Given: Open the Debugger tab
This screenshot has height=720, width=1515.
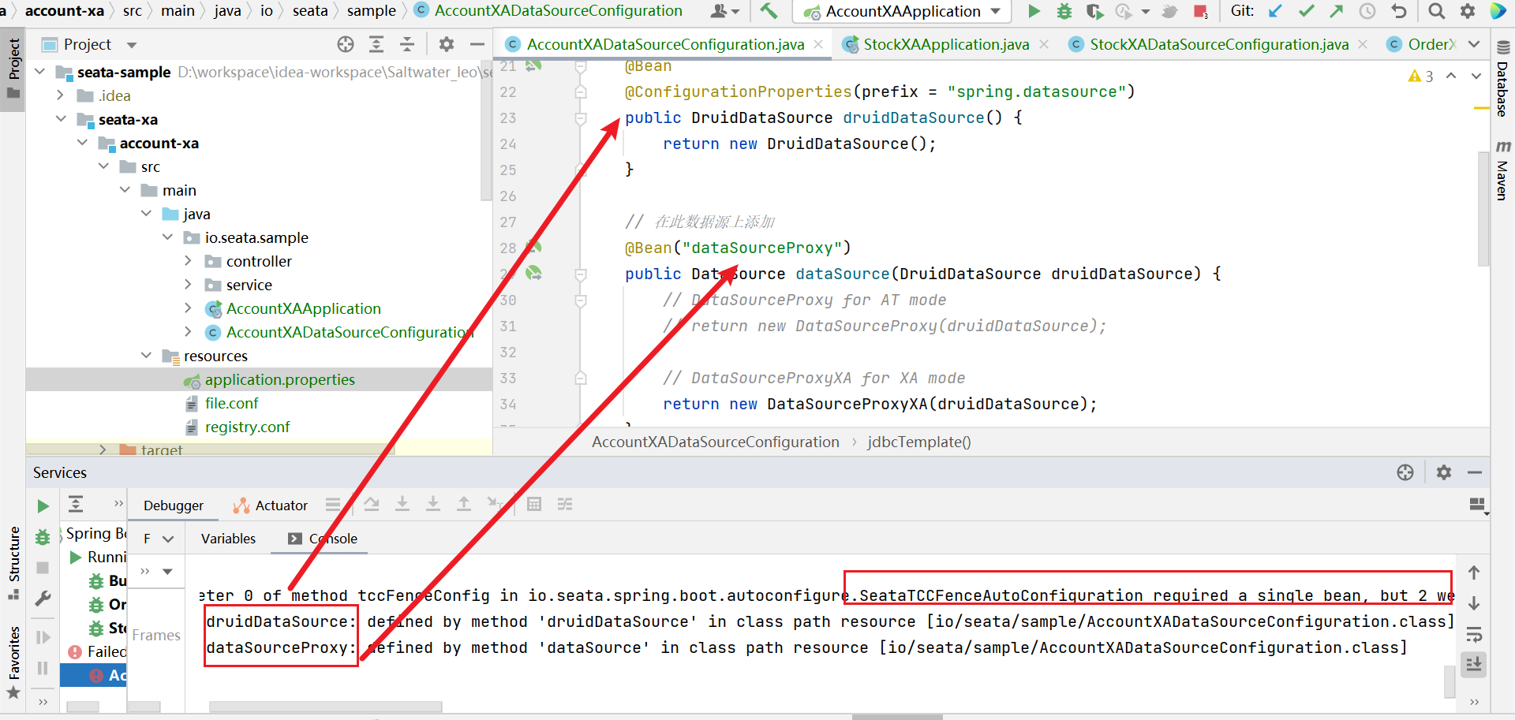Looking at the screenshot, I should pyautogui.click(x=174, y=505).
